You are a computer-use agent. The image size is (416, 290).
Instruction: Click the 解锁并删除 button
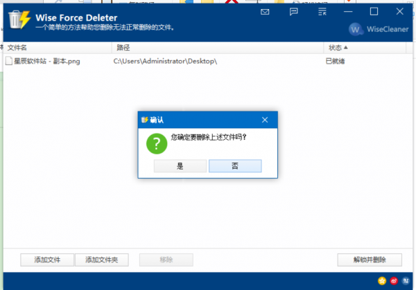(x=370, y=260)
